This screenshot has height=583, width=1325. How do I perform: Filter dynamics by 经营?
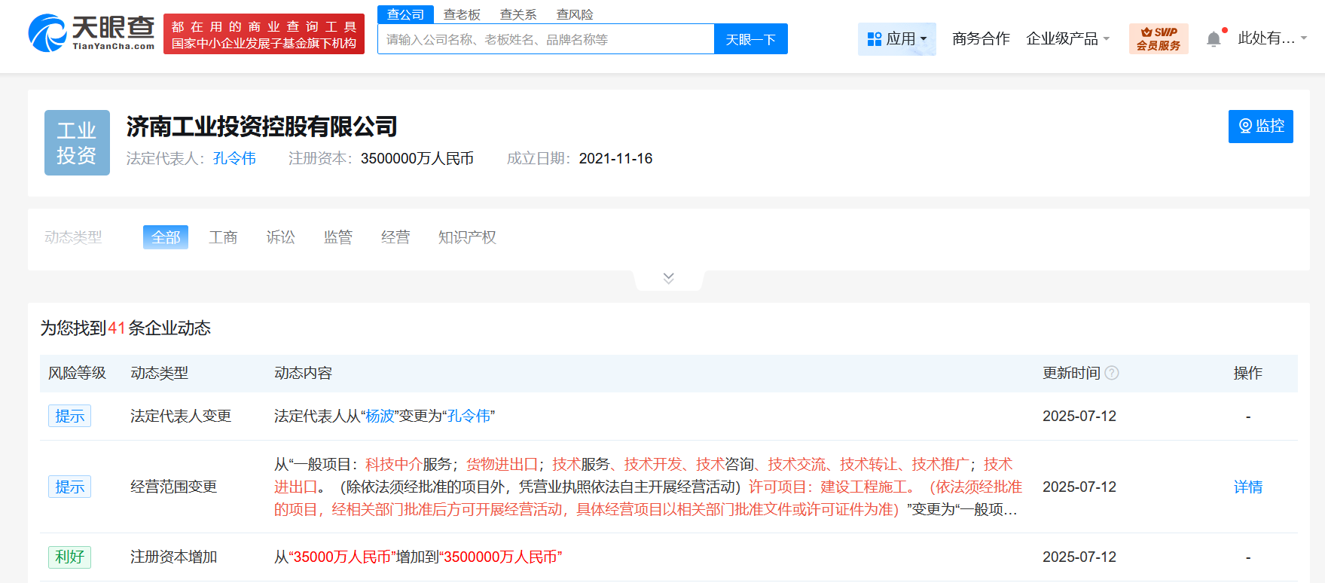coord(395,237)
